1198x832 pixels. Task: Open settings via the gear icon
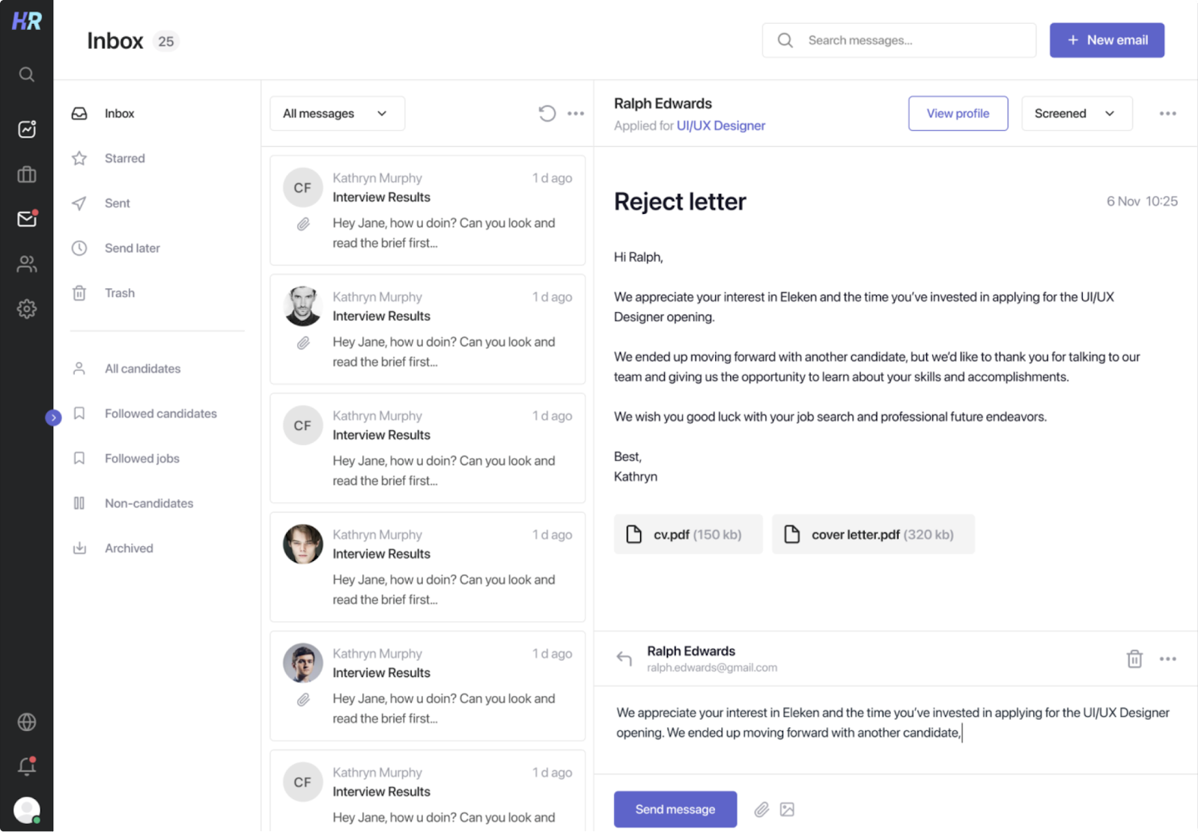pos(27,308)
